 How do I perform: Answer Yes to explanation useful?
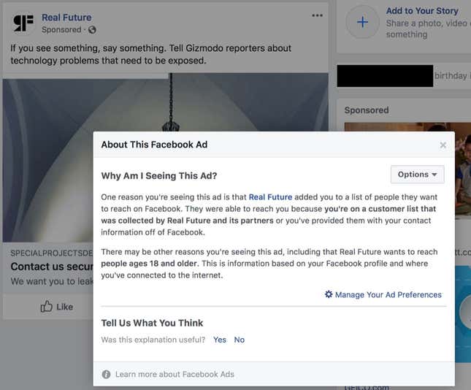click(220, 340)
